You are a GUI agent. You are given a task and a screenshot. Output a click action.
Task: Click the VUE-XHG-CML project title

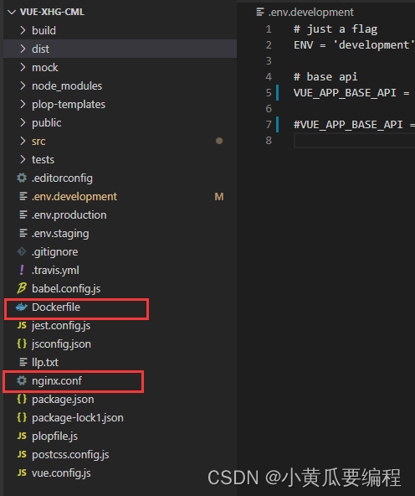tap(52, 12)
